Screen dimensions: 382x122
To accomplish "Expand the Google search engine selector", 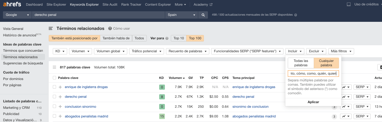I will [x=17, y=15].
